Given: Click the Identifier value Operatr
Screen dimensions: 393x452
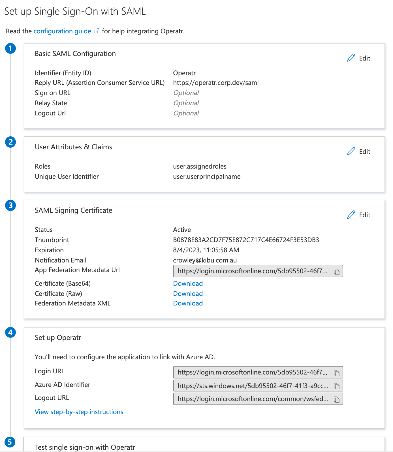Looking at the screenshot, I should (x=185, y=73).
